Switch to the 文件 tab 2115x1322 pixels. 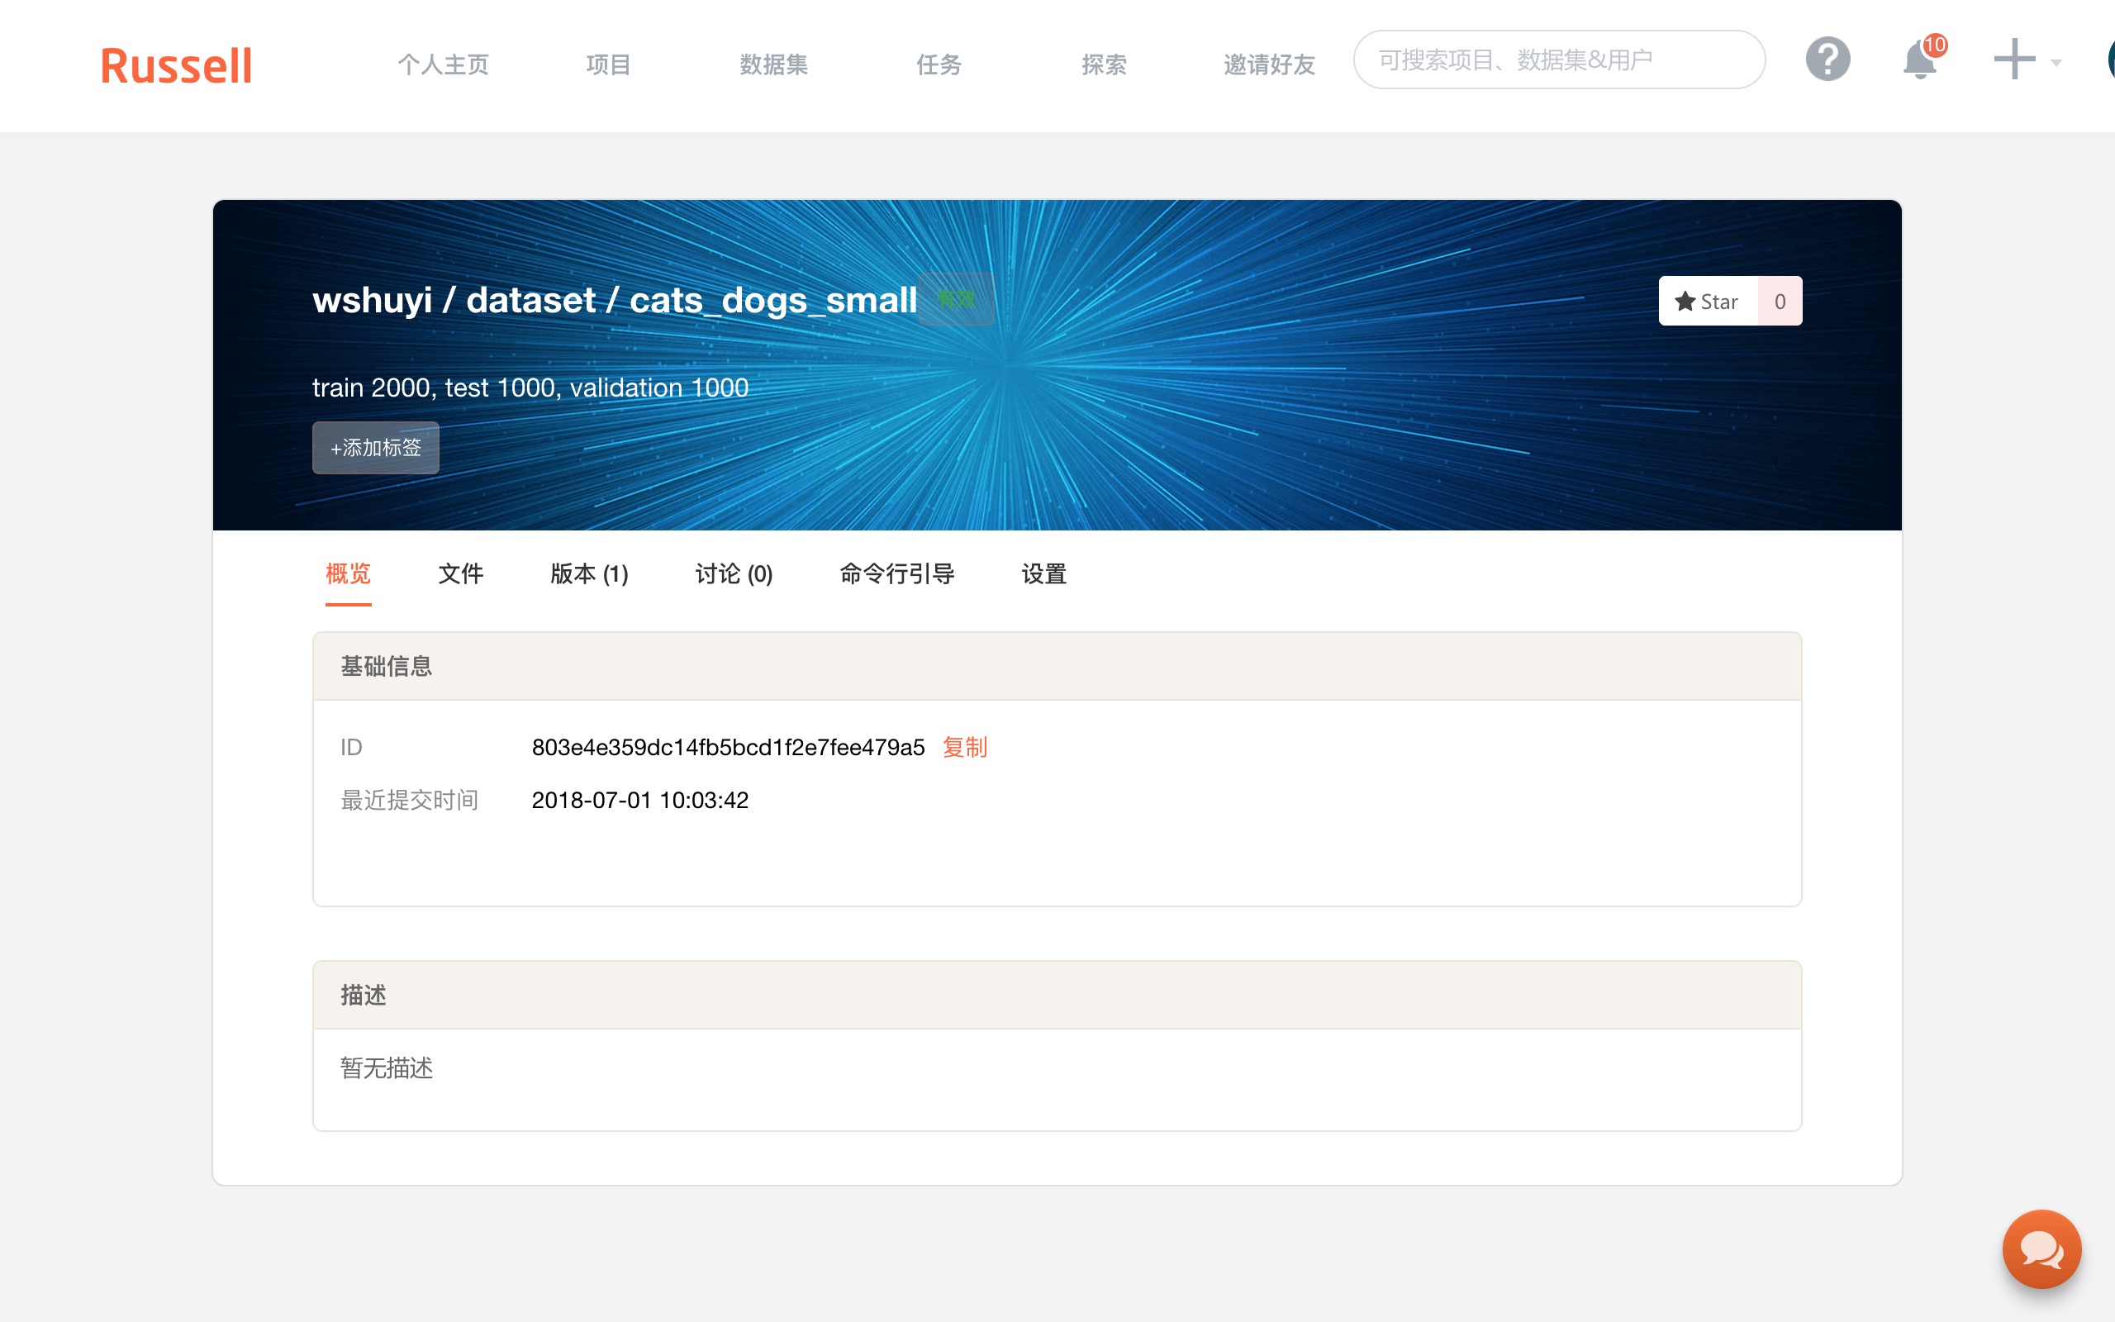pyautogui.click(x=460, y=573)
